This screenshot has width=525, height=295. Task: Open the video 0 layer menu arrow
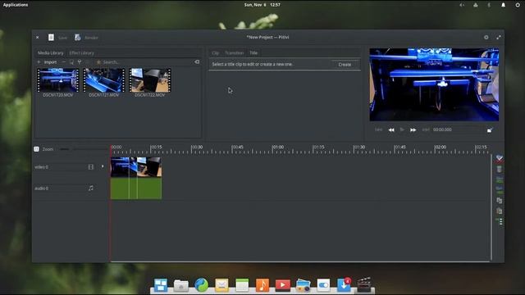click(x=103, y=166)
